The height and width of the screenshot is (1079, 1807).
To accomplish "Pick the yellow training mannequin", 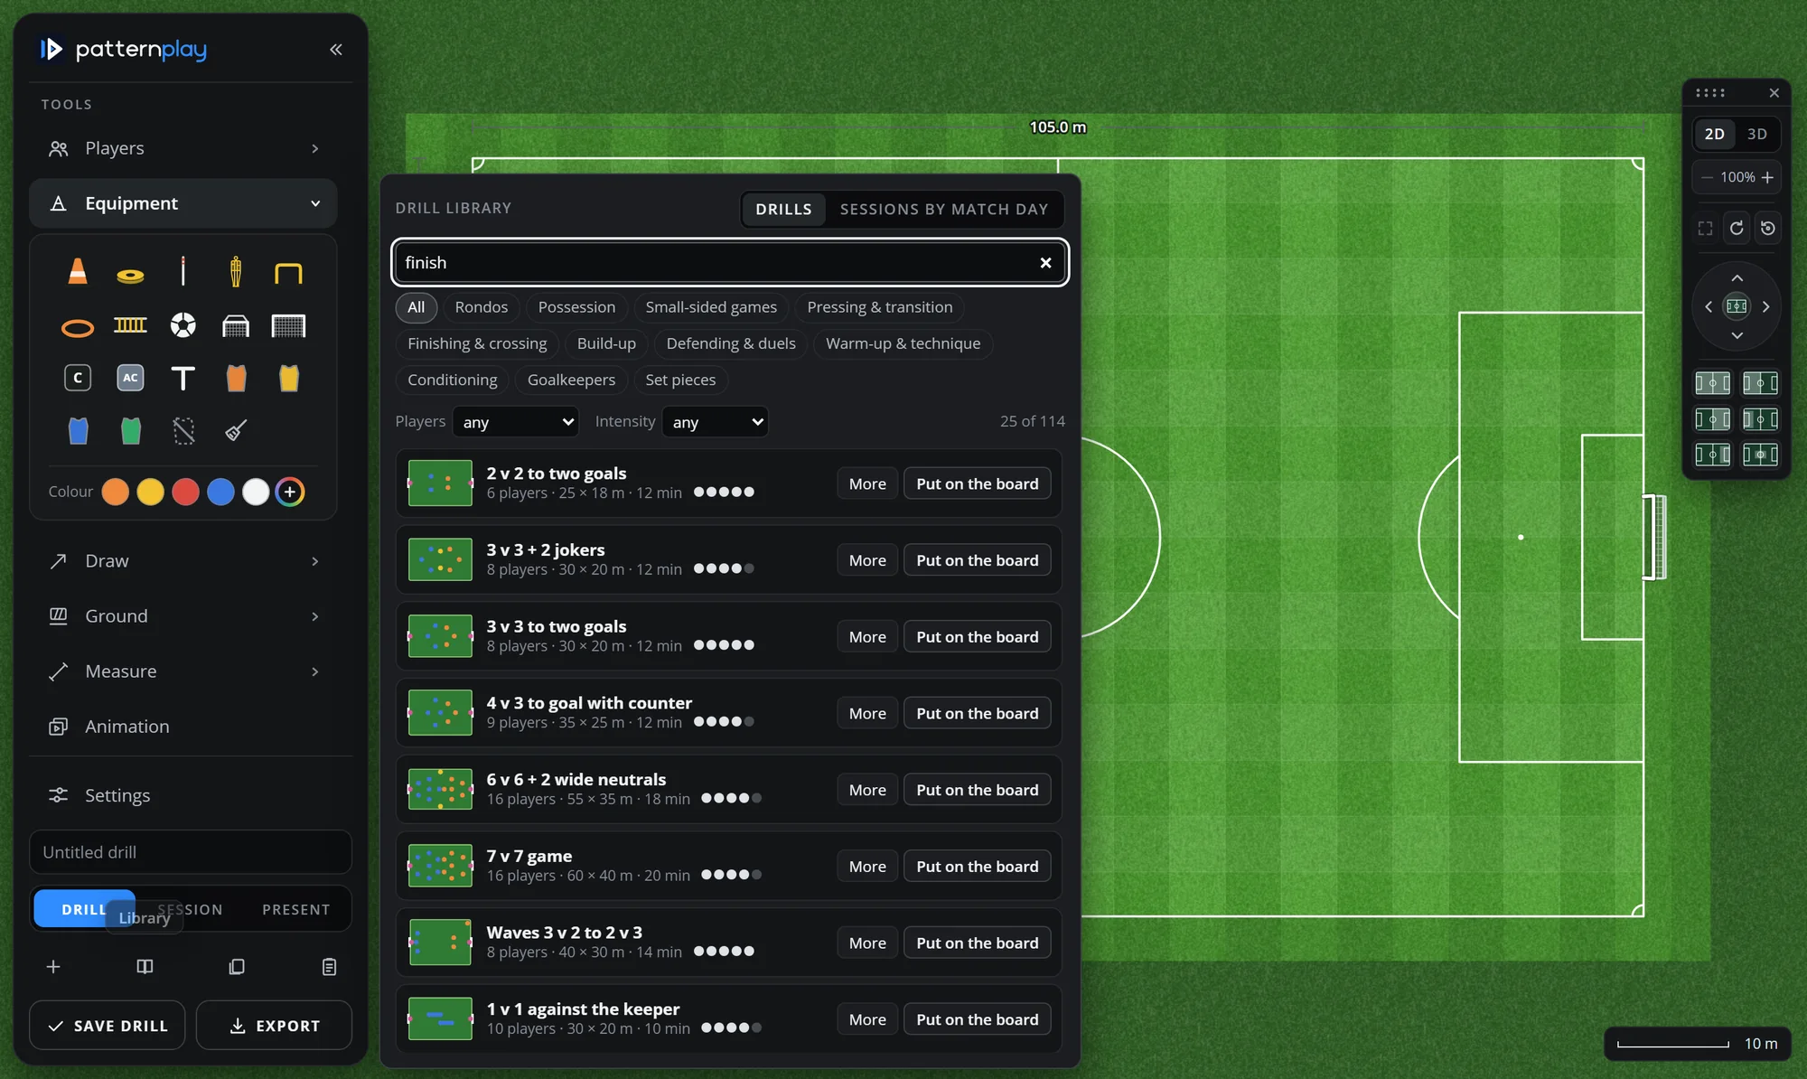I will point(236,272).
